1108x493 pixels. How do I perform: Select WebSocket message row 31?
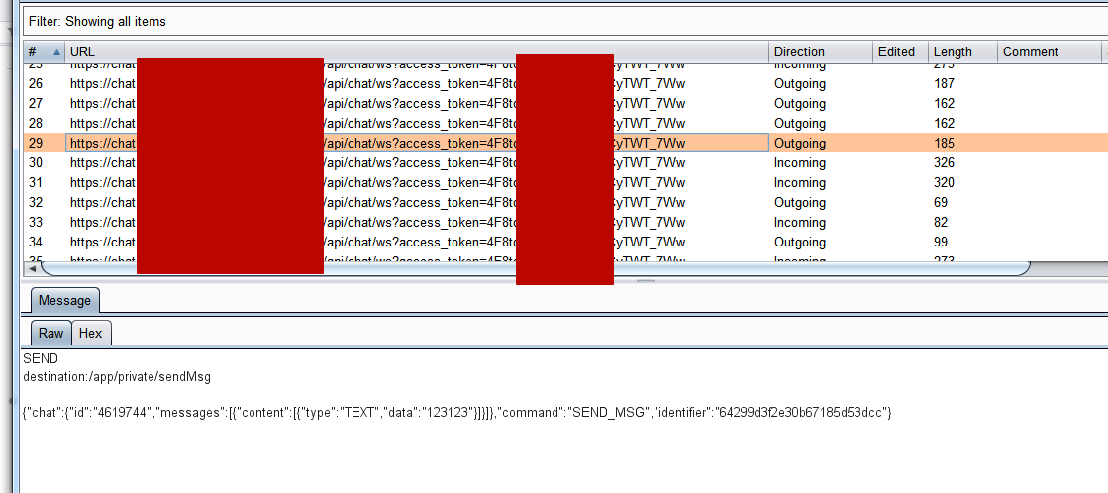[565, 183]
